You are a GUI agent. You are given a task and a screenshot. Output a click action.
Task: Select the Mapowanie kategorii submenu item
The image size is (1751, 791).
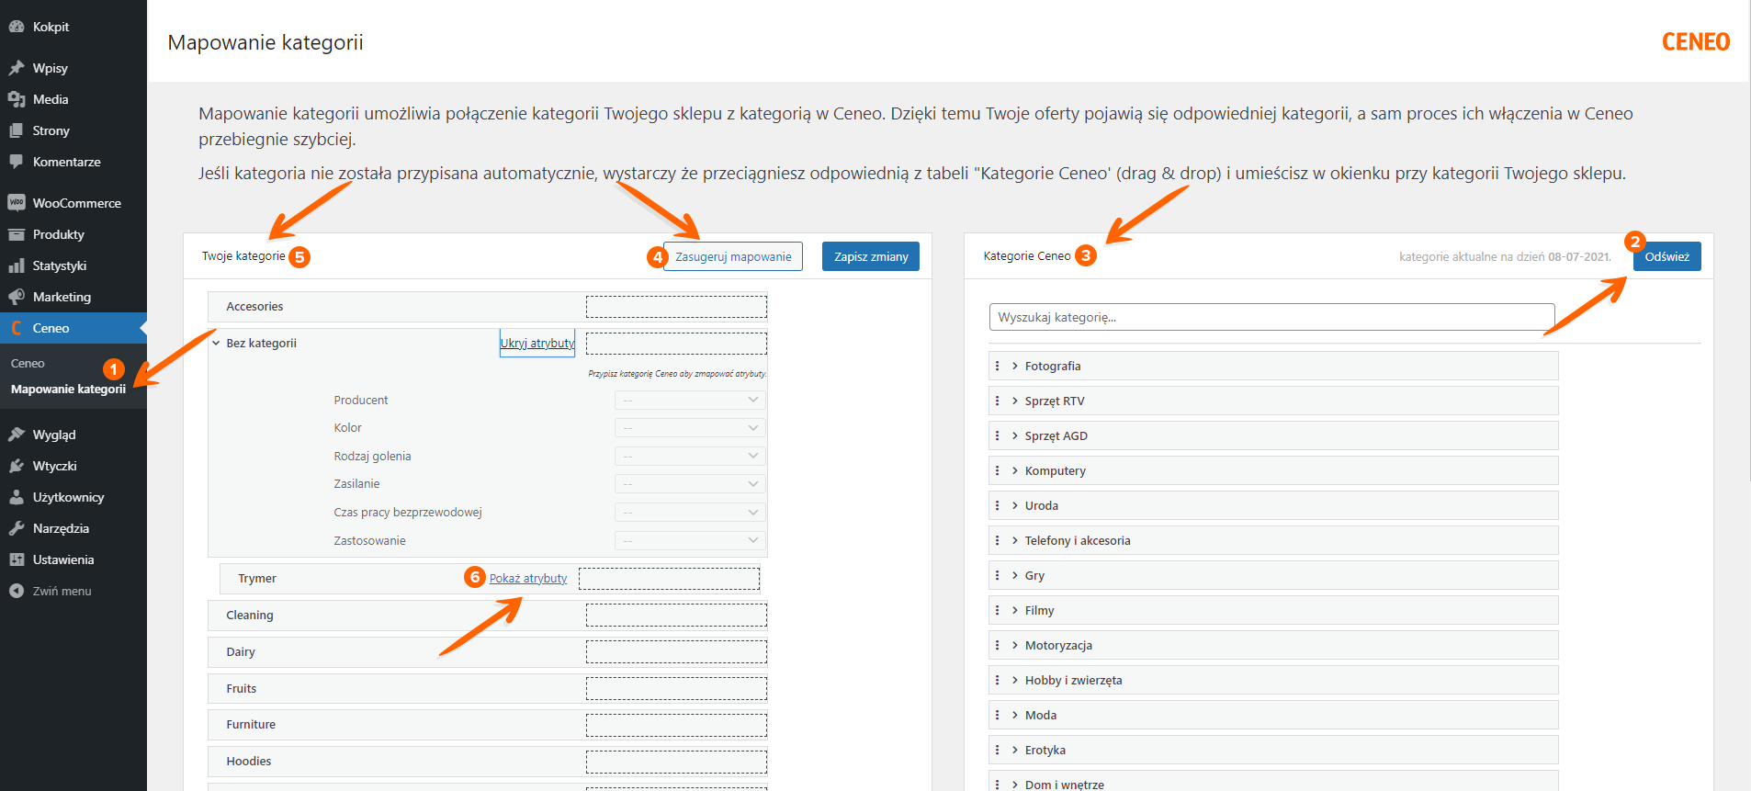pos(68,389)
